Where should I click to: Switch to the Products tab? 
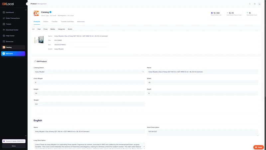(x=37, y=22)
